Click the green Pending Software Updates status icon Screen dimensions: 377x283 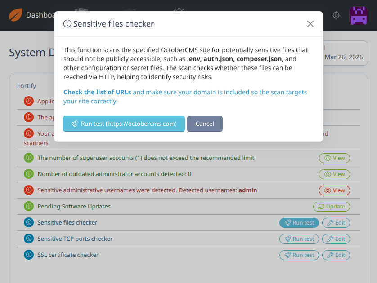[x=29, y=207]
